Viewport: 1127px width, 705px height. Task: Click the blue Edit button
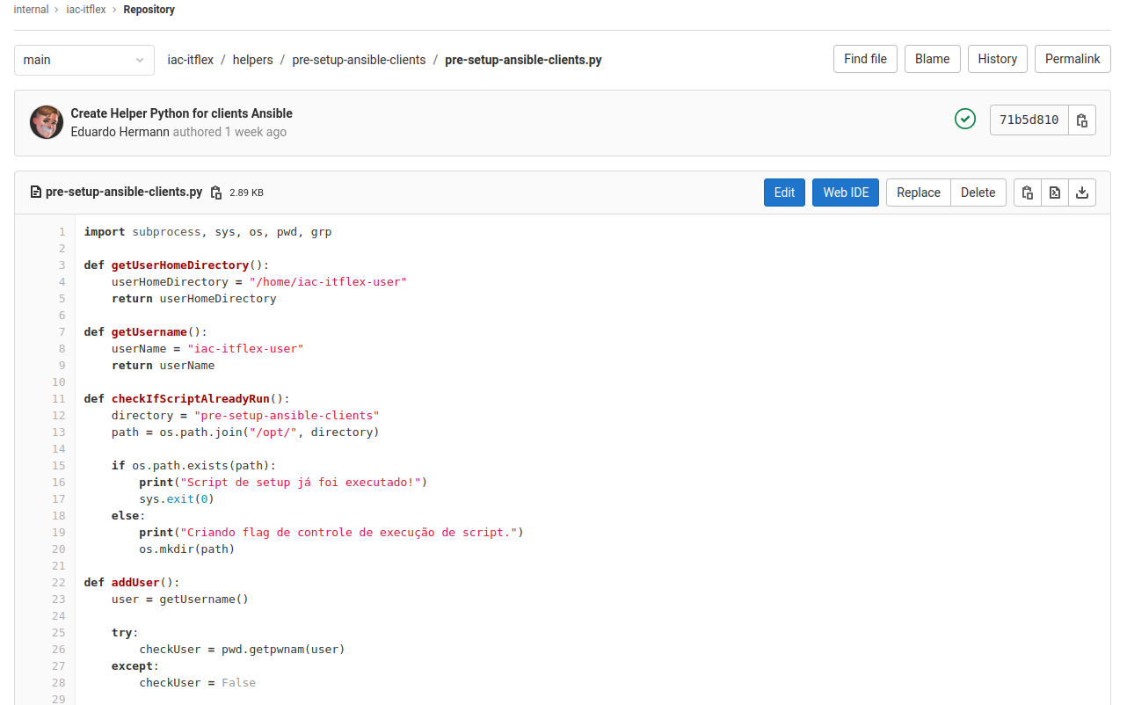coord(784,193)
